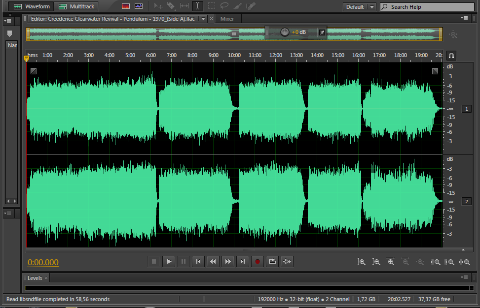480x308 pixels.
Task: Switch to Waveform view
Action: 31,6
